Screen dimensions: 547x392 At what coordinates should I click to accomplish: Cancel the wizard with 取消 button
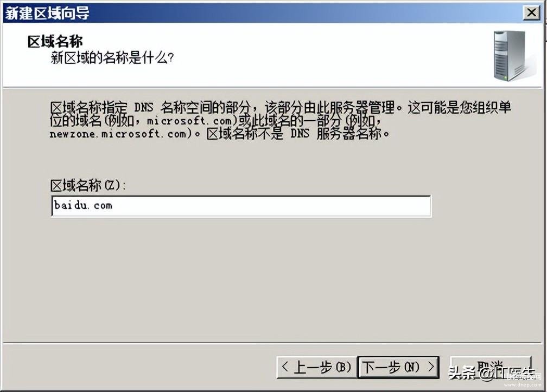pos(491,367)
